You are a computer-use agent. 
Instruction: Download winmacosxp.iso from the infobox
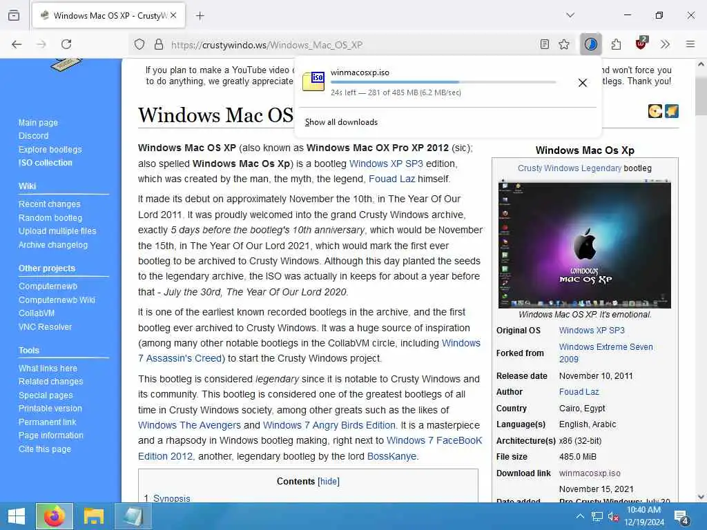coord(590,473)
